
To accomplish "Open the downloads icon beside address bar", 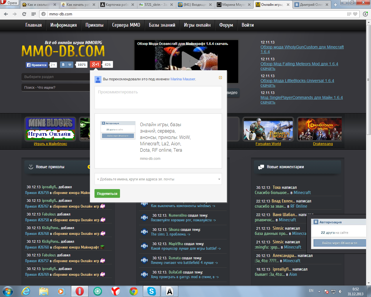I will 365,14.
